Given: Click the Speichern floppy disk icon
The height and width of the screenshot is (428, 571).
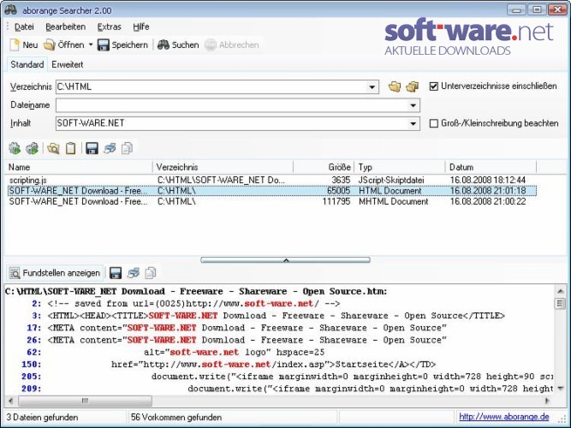Looking at the screenshot, I should pyautogui.click(x=104, y=45).
